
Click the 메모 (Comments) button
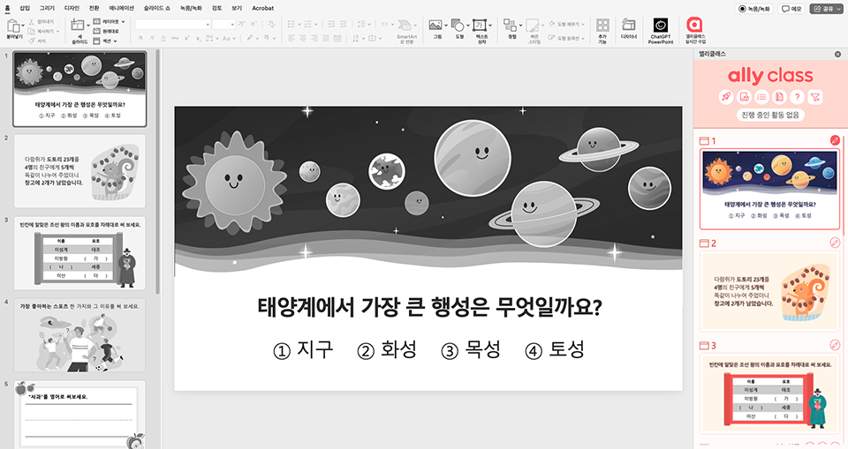(x=791, y=8)
